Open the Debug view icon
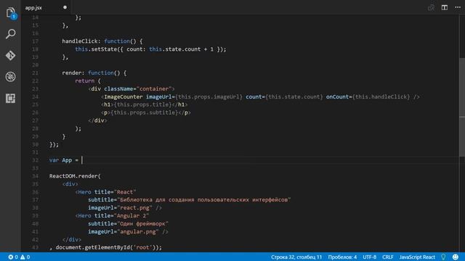465x261 pixels. point(11,77)
